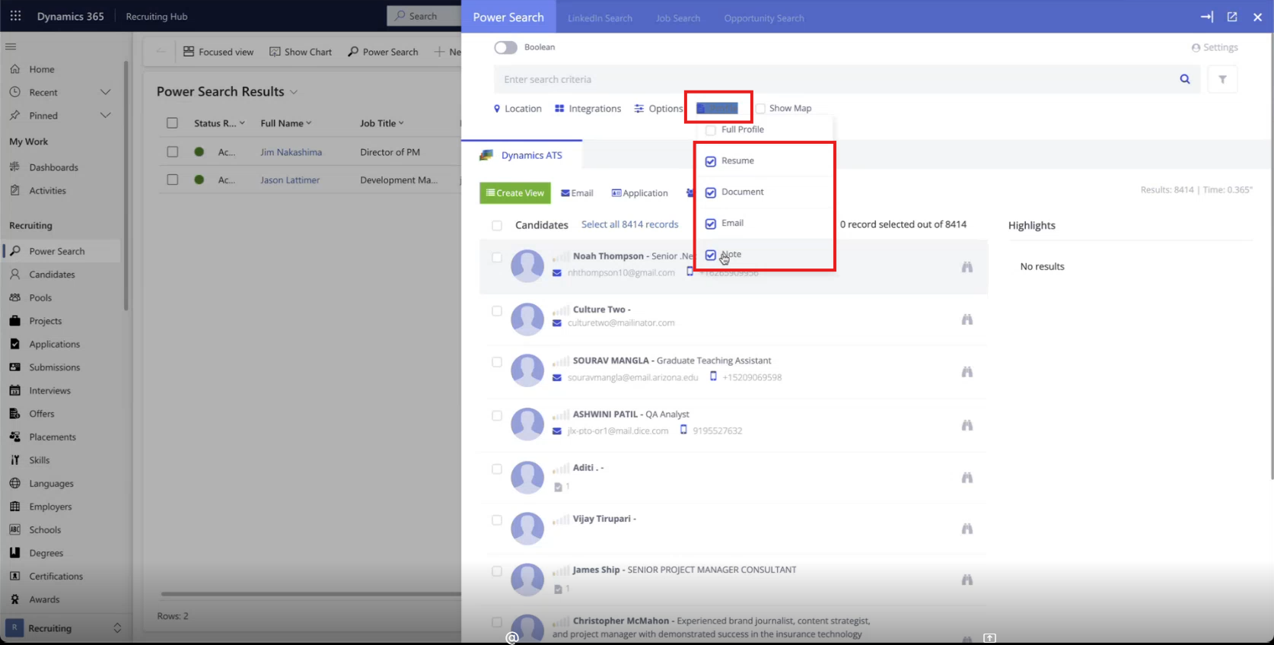Click the Application button above candidates
1274x645 pixels.
pyautogui.click(x=640, y=193)
